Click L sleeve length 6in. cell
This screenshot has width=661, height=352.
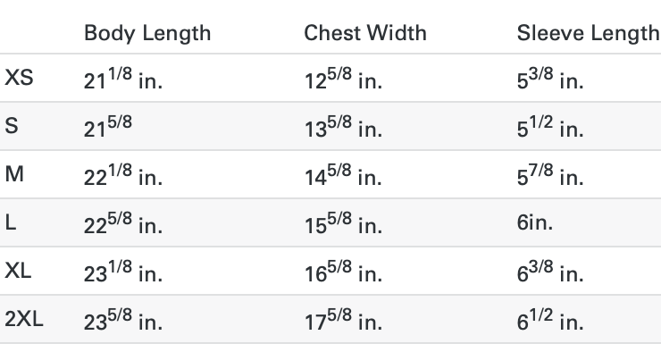(535, 222)
